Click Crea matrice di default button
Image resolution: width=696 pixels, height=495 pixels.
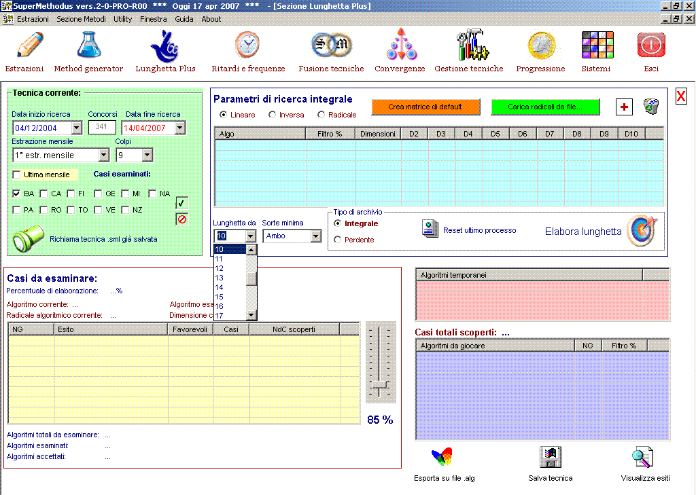[x=425, y=107]
